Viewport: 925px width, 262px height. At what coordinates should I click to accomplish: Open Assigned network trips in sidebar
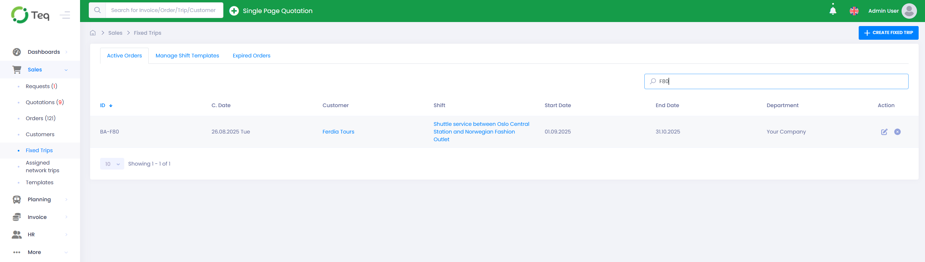tap(43, 167)
